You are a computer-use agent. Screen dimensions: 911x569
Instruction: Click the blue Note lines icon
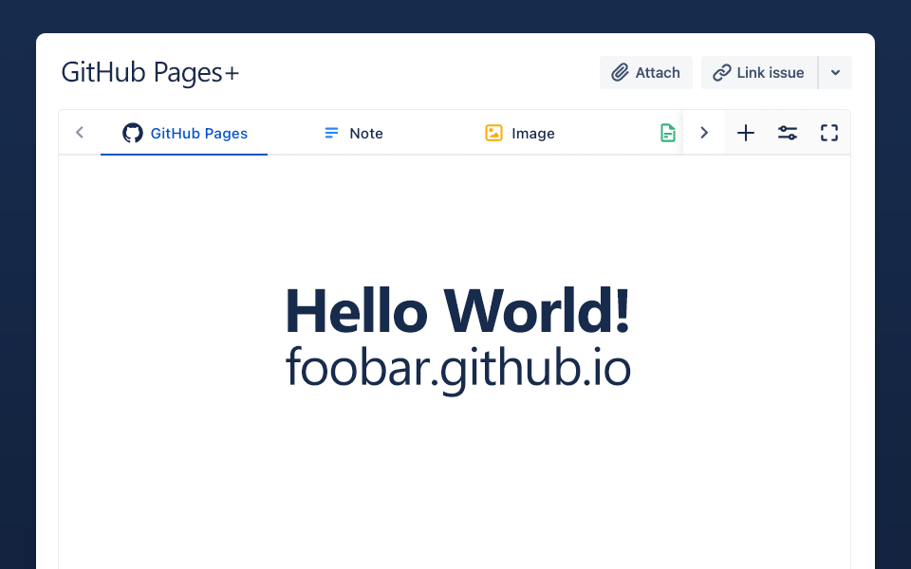[331, 133]
